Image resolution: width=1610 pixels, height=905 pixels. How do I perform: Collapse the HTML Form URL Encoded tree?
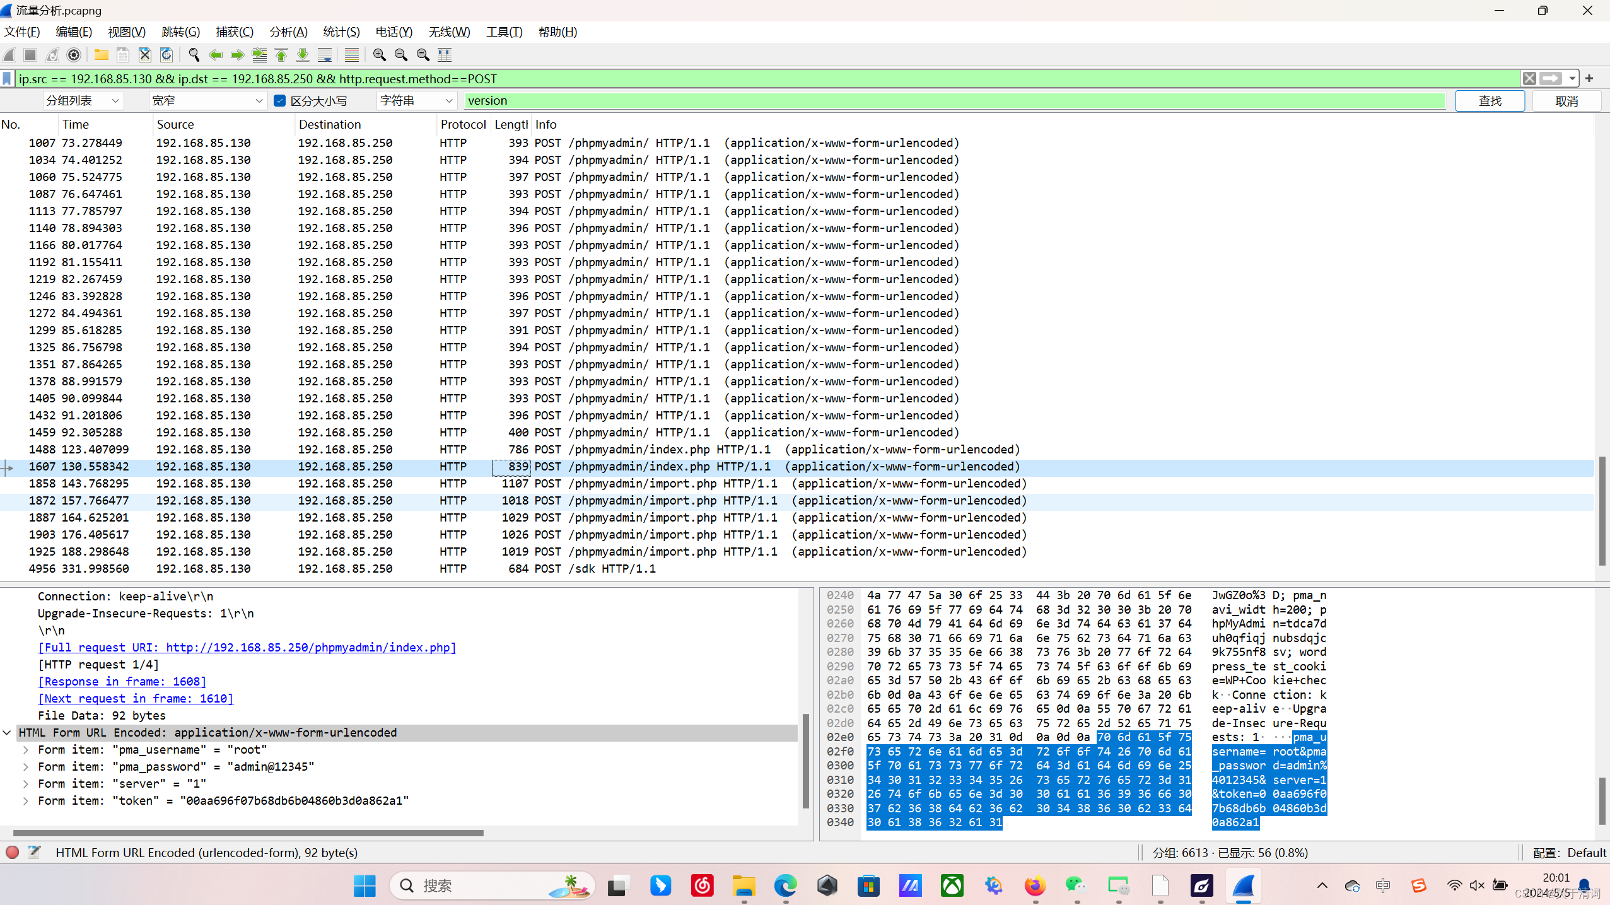[x=7, y=733]
